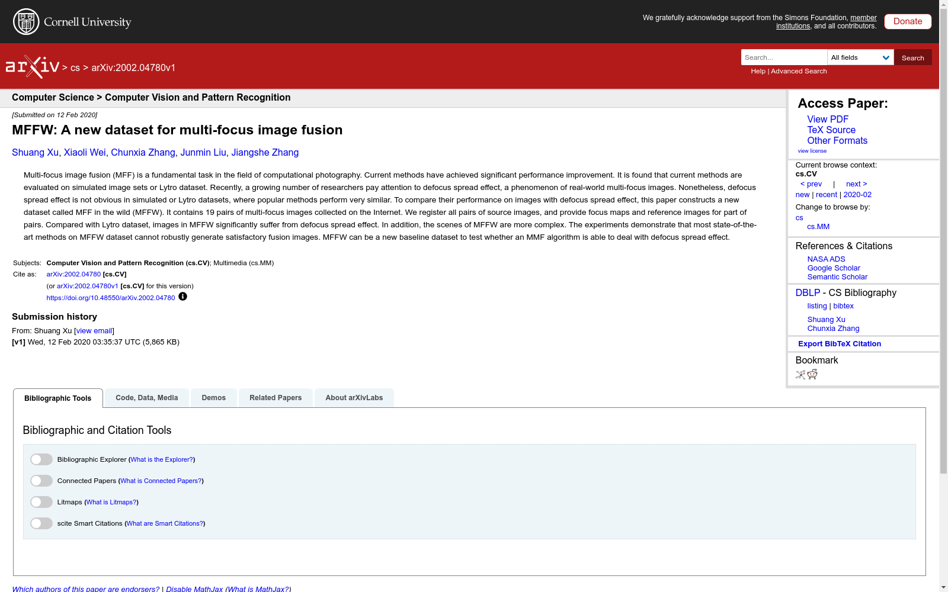Open What is Litmaps? link
Screen dimensions: 948x592
(111, 502)
